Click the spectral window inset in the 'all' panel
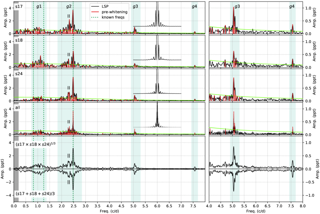320x214 pixels. coord(157,115)
